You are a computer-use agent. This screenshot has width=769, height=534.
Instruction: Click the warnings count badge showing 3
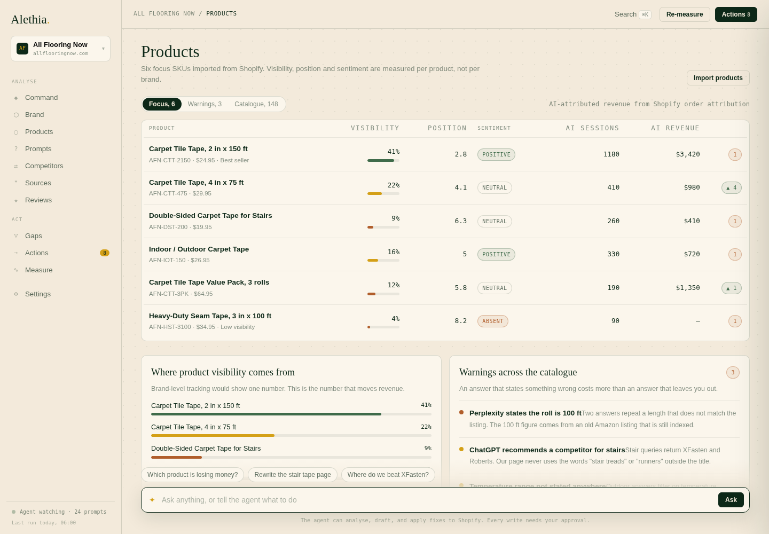(x=733, y=372)
